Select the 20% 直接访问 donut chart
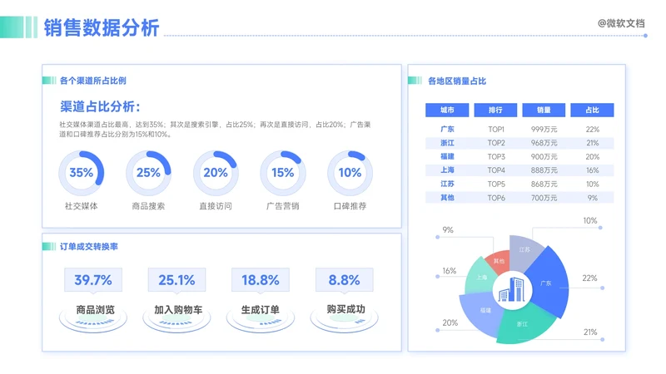Image resolution: width=666 pixels, height=374 pixels. pyautogui.click(x=216, y=173)
